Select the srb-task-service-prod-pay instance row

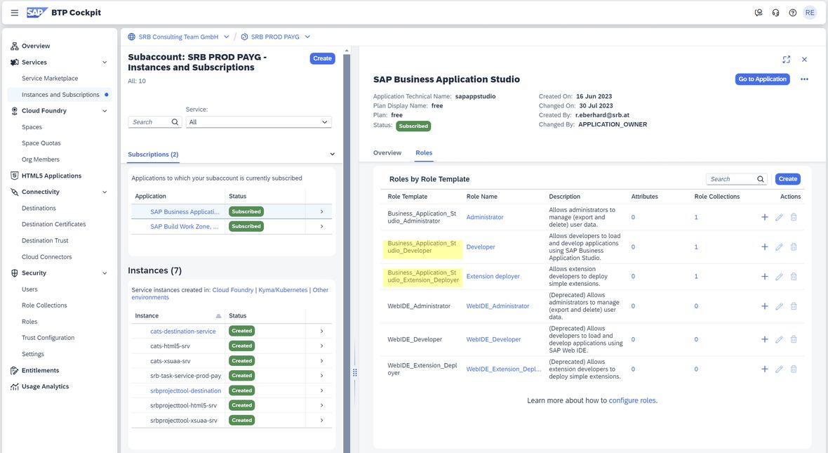click(x=232, y=376)
